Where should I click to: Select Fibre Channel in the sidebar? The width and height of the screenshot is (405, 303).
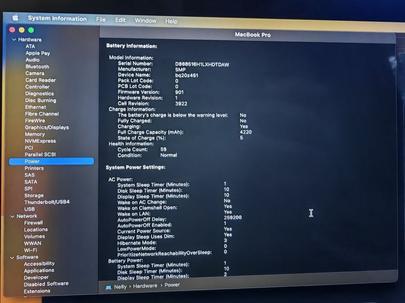[42, 113]
